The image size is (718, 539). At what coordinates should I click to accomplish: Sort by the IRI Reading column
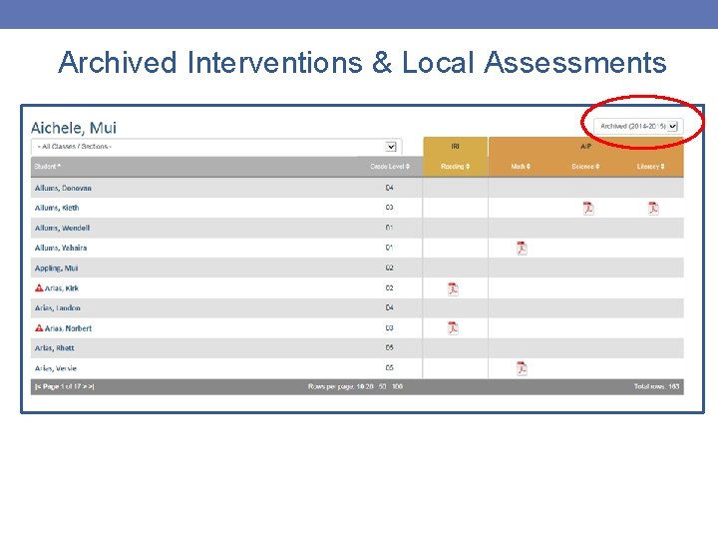click(455, 167)
